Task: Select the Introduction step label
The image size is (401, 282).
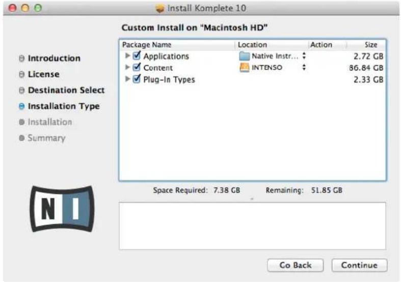Action: pos(54,58)
